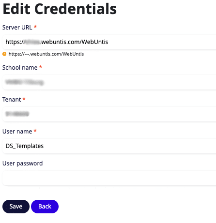Focus the School name input field

109,82
